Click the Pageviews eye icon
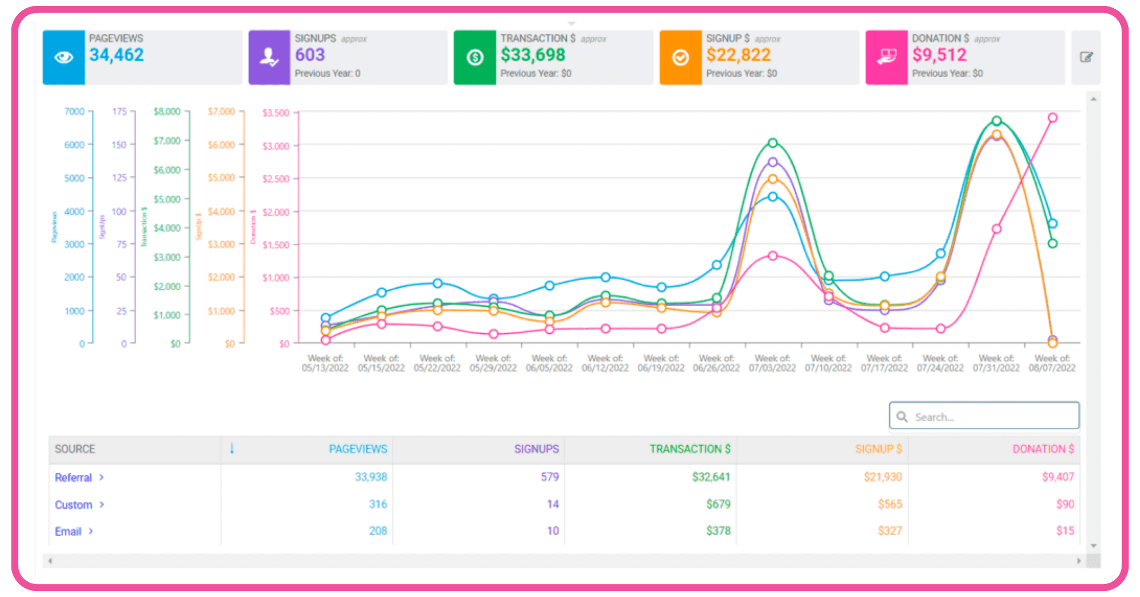Screen dimensions: 1140x597 (64, 56)
